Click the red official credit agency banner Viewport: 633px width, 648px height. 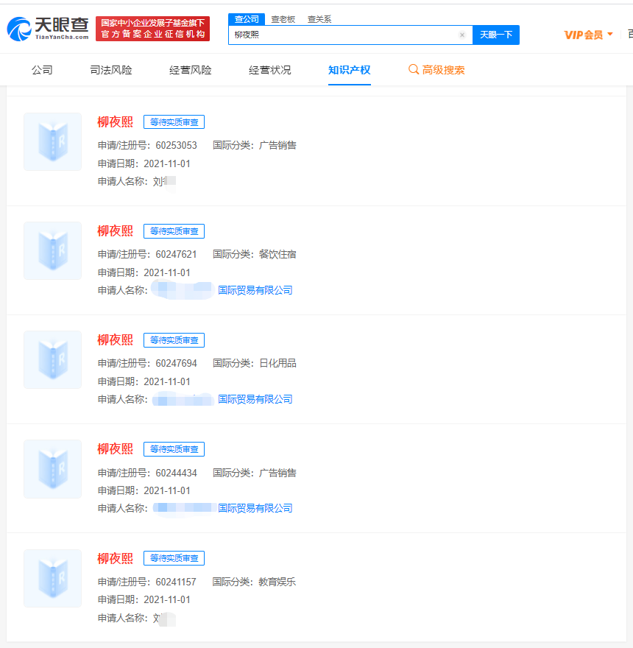coord(153,29)
